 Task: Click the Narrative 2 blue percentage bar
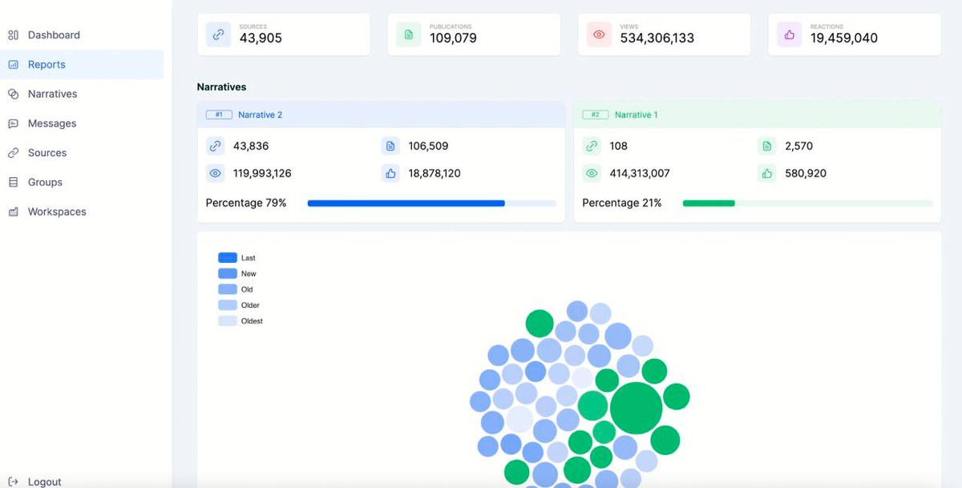[406, 204]
